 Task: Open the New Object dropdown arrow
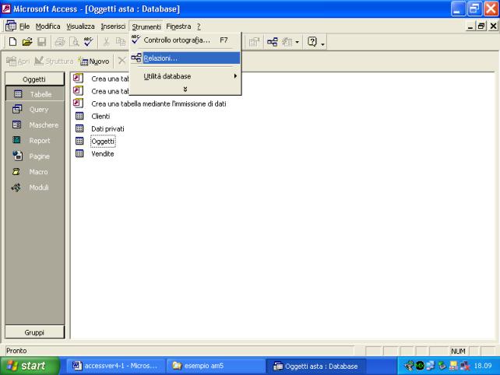297,42
